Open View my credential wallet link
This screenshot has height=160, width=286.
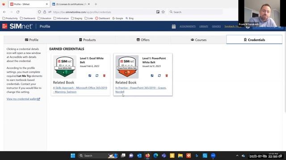(x=23, y=99)
